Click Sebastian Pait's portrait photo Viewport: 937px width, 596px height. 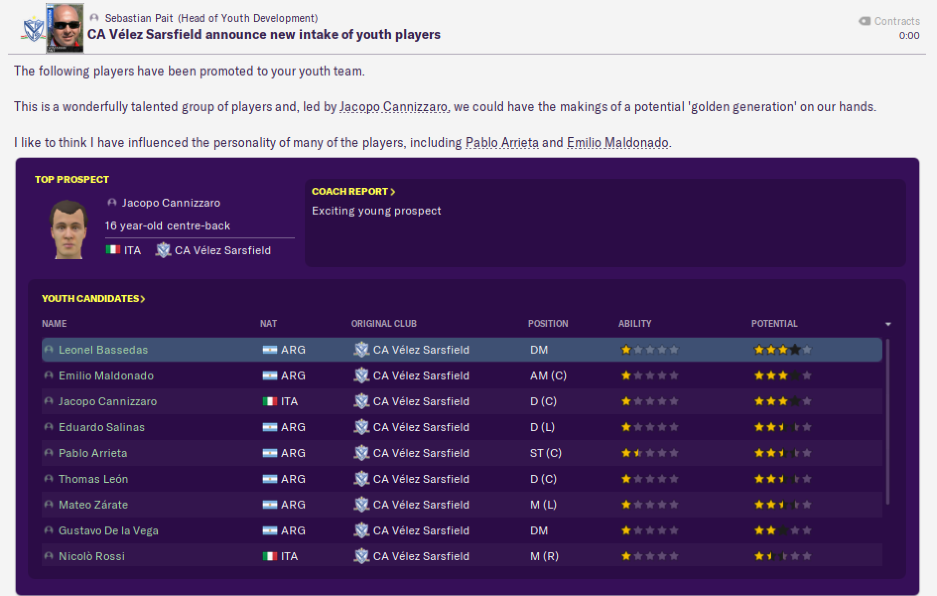[65, 28]
